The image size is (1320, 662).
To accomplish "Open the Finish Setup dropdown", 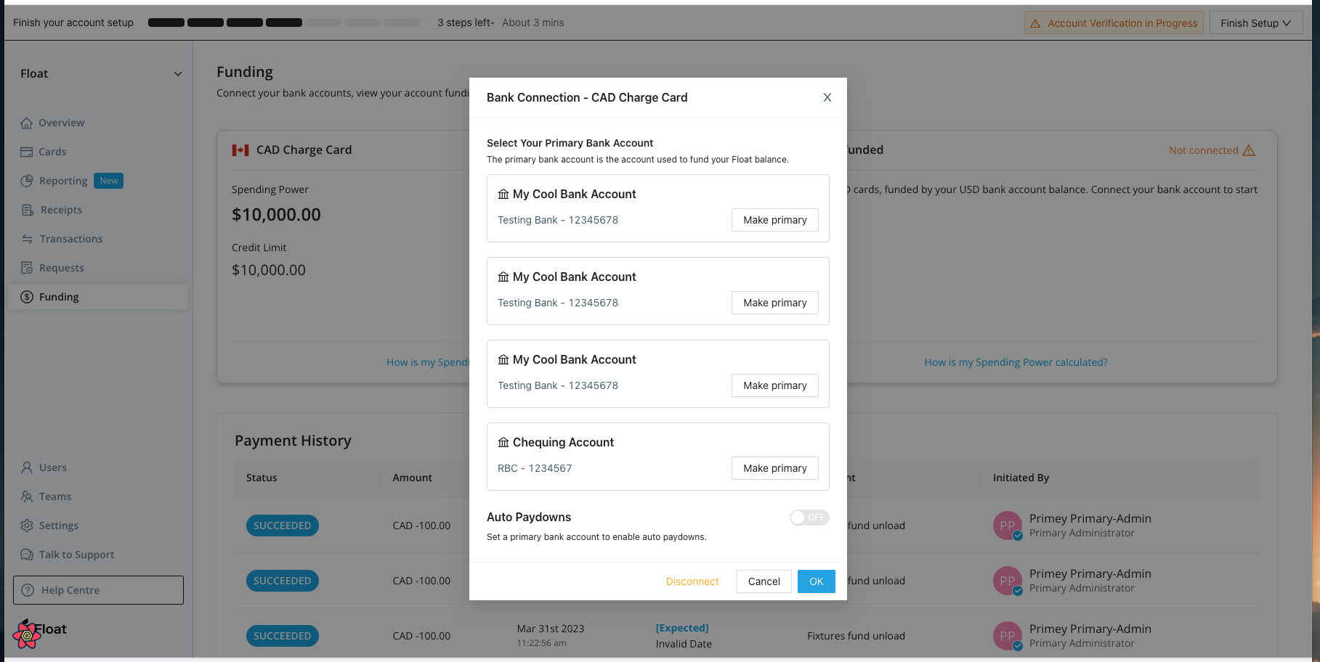I will 1255,23.
